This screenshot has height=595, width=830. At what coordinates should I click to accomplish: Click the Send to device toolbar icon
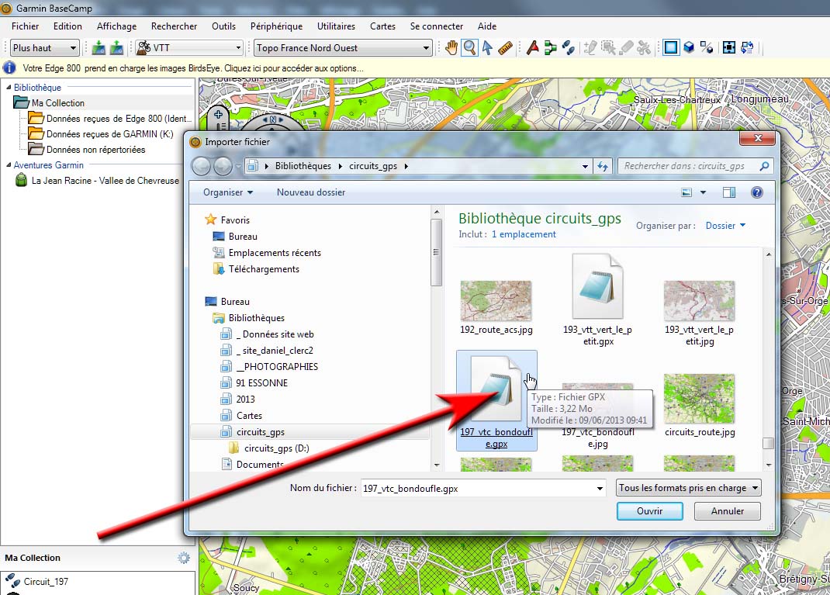pyautogui.click(x=99, y=47)
